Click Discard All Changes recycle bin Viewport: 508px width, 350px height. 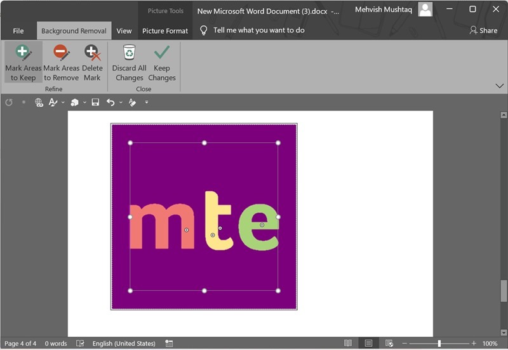pyautogui.click(x=130, y=63)
